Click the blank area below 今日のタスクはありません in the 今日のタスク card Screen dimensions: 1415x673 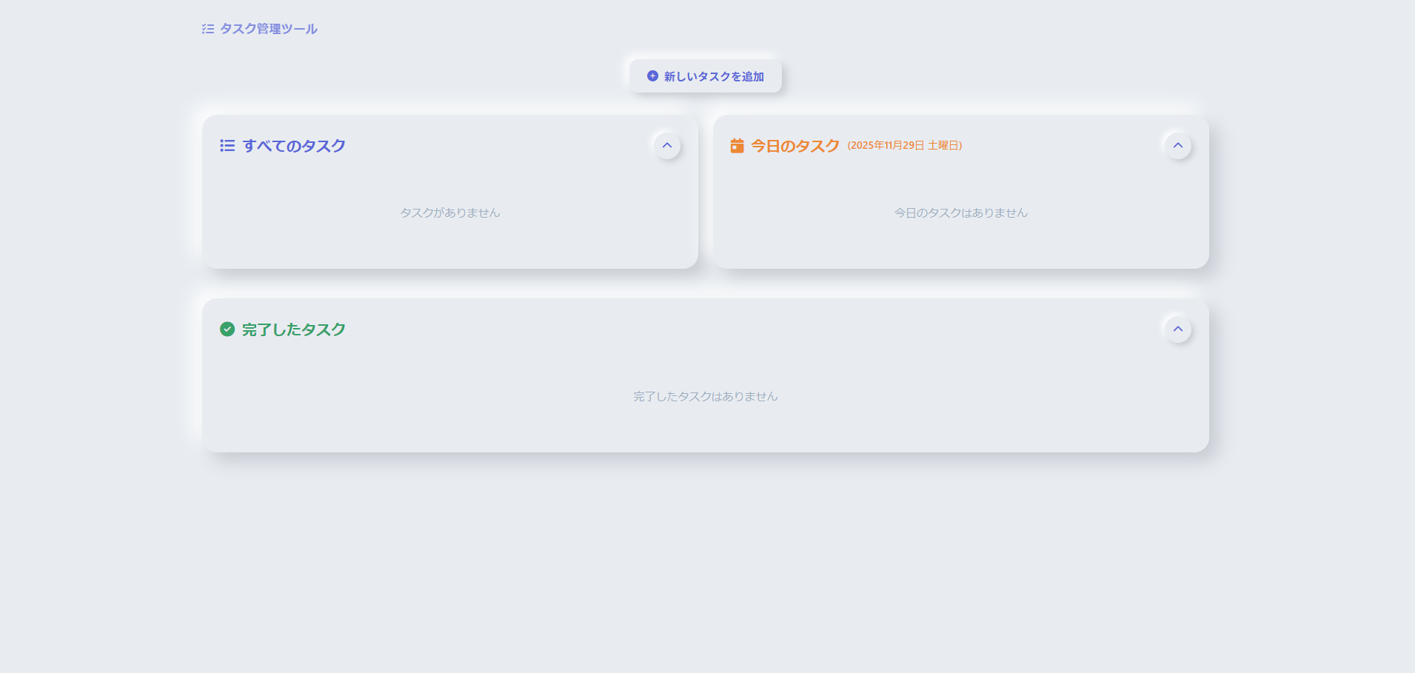click(x=961, y=246)
